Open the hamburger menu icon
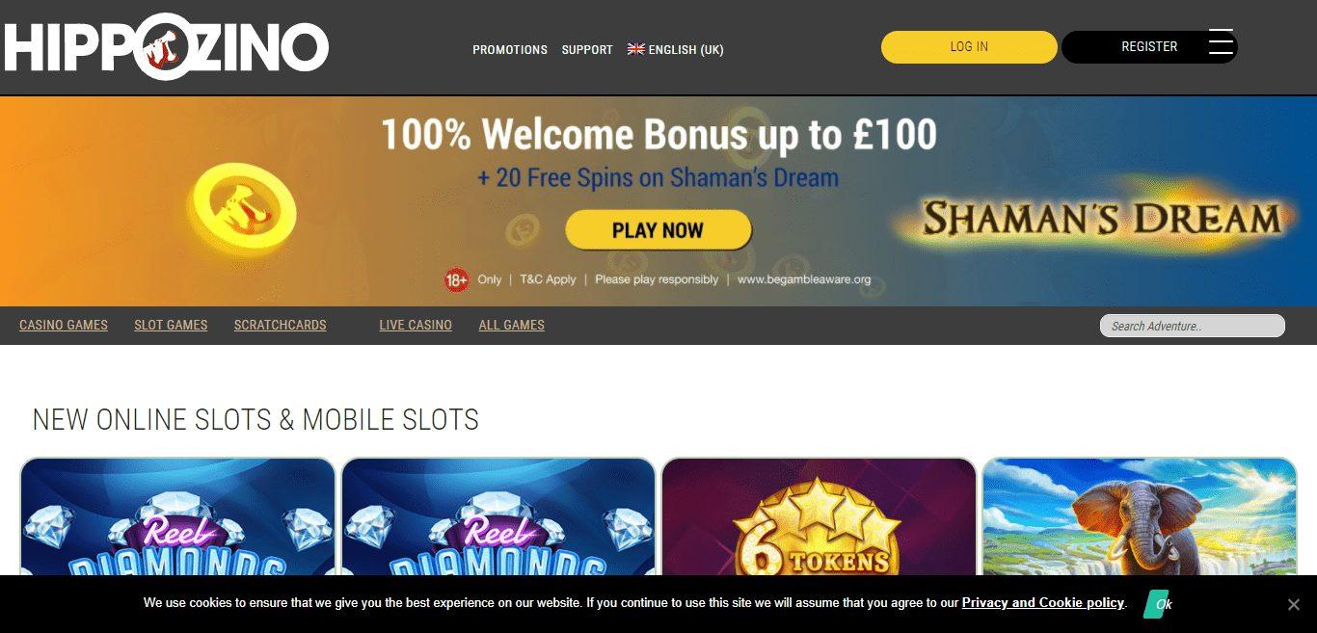 pyautogui.click(x=1221, y=41)
